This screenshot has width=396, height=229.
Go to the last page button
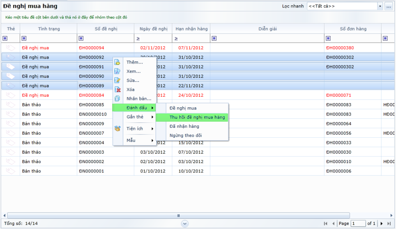click(x=389, y=223)
